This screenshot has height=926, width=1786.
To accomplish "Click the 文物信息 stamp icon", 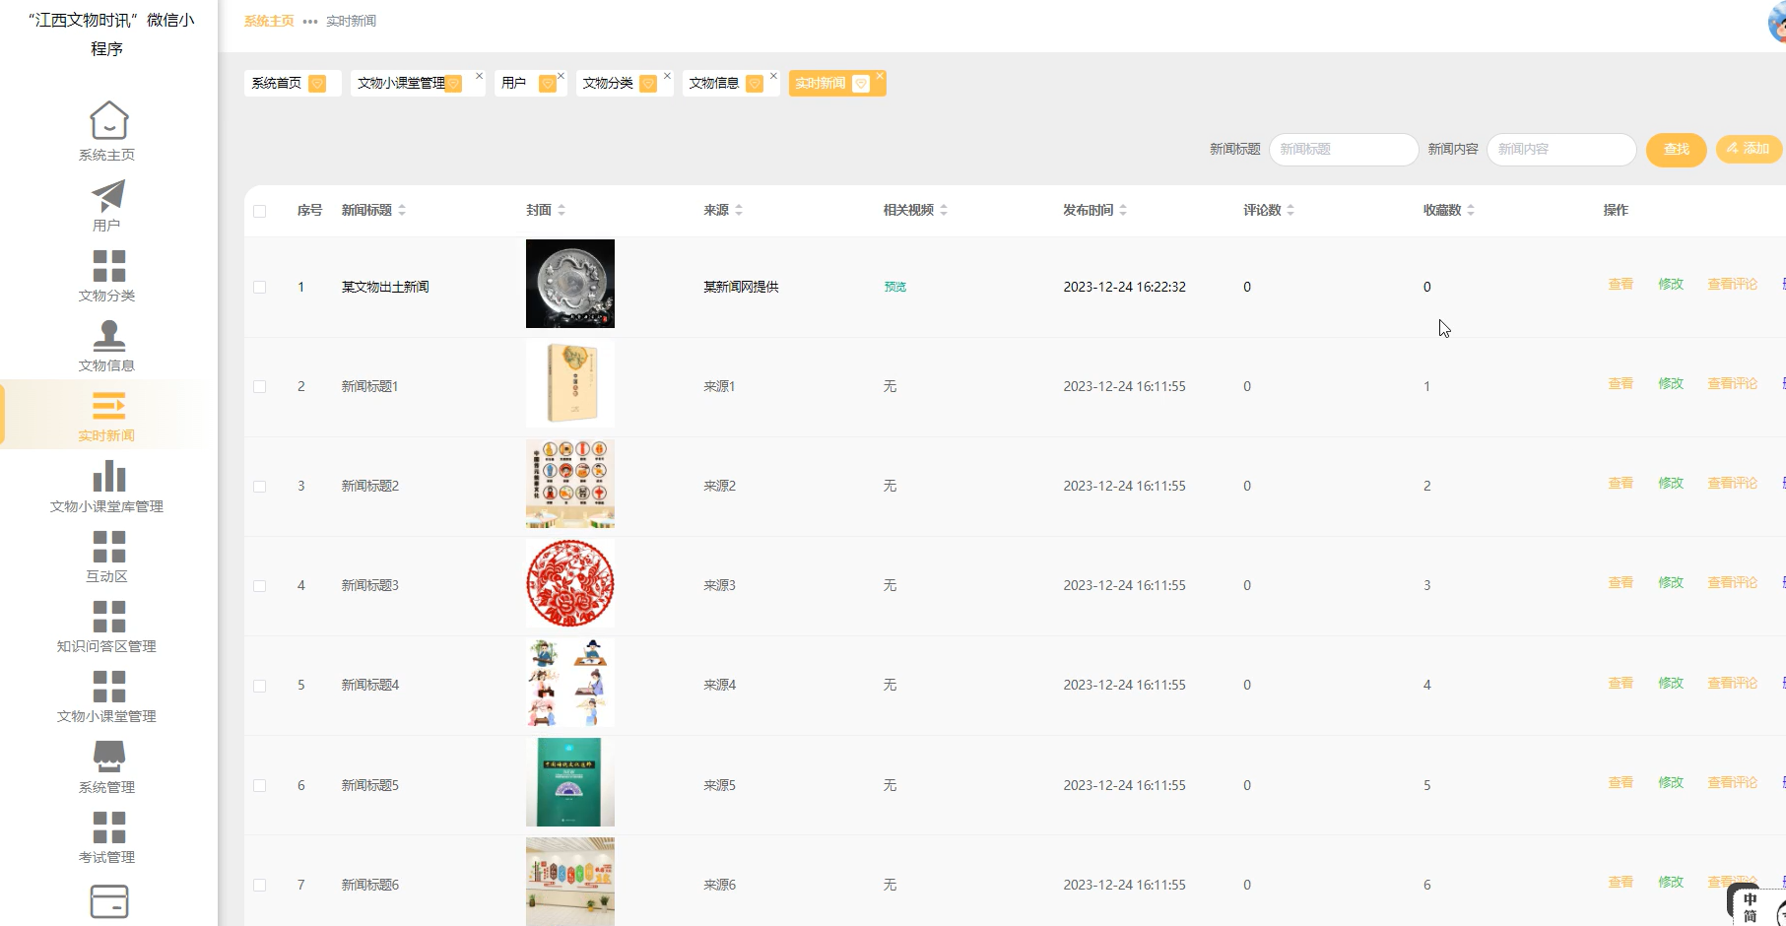I will 107,335.
